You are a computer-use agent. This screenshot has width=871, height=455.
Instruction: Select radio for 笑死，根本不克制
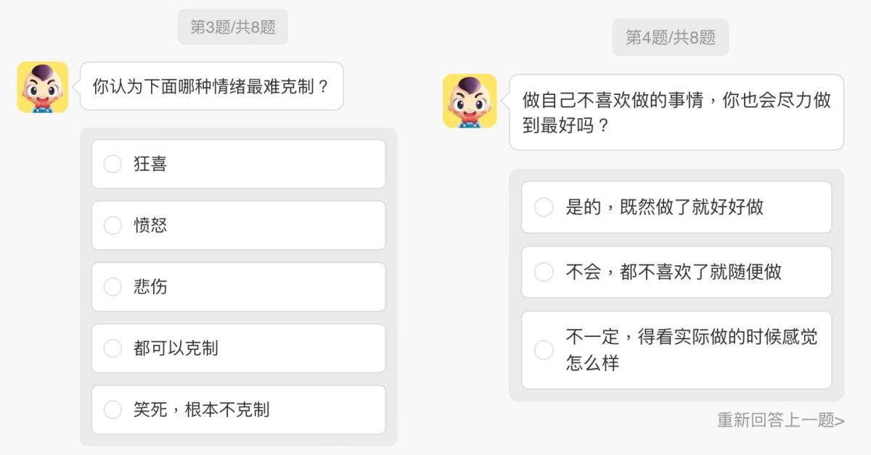click(x=113, y=410)
